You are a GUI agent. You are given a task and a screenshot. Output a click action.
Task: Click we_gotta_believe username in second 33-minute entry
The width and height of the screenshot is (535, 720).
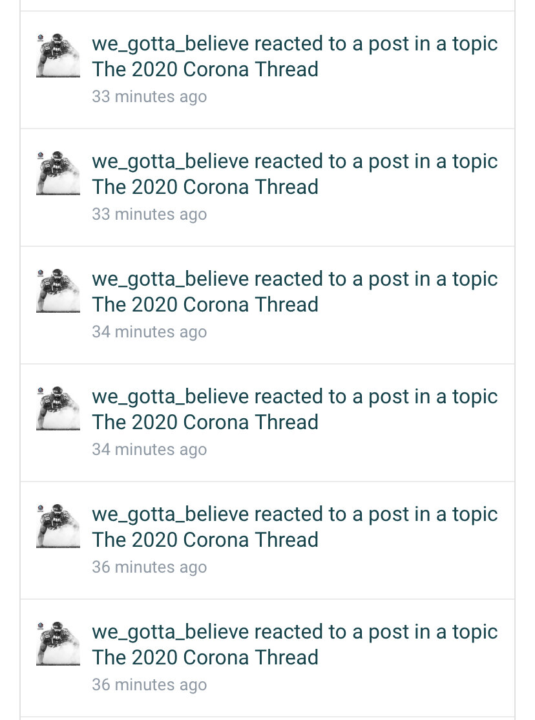(170, 162)
